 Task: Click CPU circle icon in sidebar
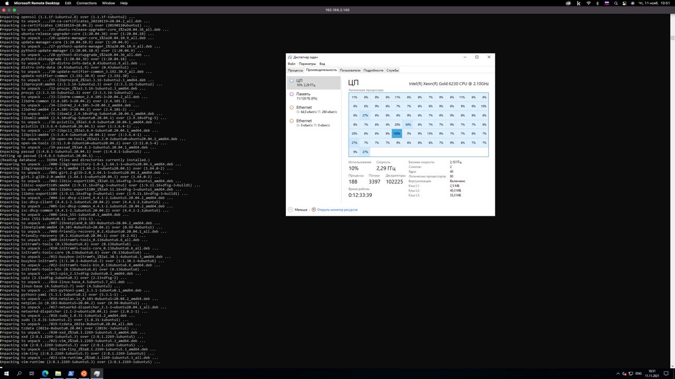point(292,81)
